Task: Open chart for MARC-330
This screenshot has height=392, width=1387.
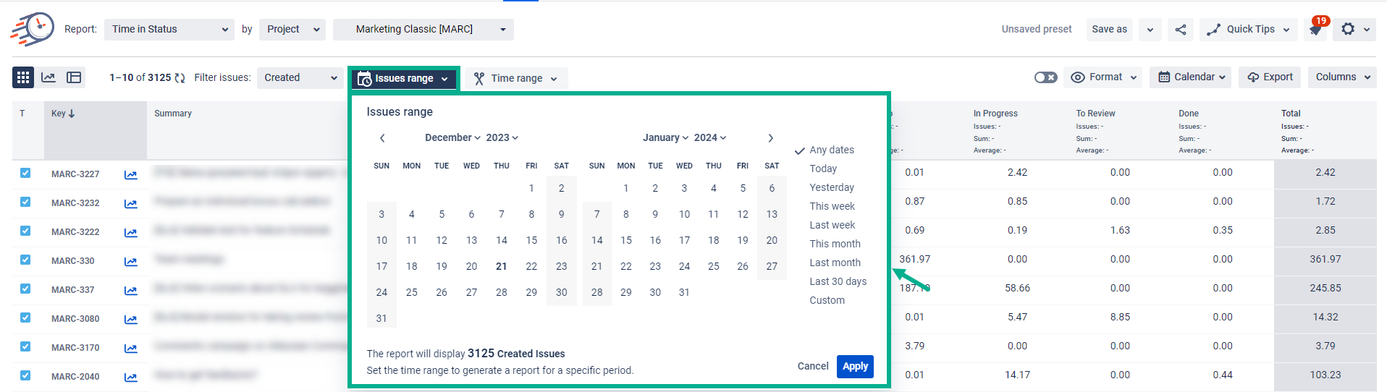Action: 130,261
